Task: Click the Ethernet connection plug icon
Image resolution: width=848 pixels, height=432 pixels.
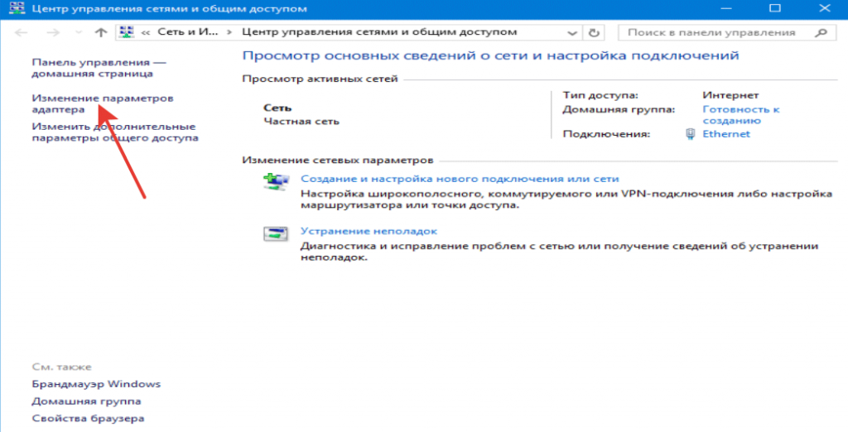Action: point(691,134)
